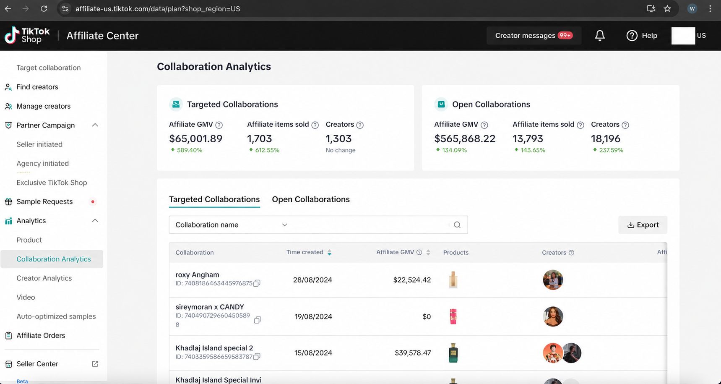The height and width of the screenshot is (384, 721).
Task: Collapse the Analytics section
Action: click(x=95, y=221)
